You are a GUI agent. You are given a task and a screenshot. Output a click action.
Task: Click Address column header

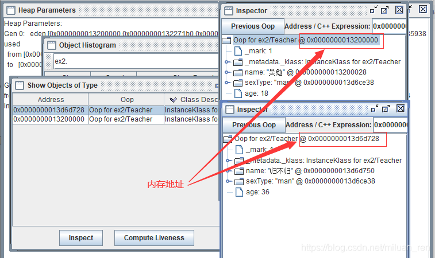(51, 100)
